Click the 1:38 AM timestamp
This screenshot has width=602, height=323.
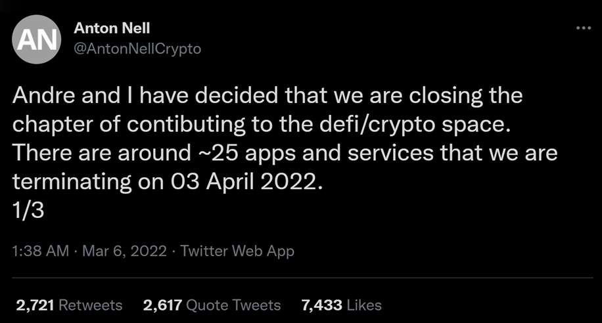point(40,251)
